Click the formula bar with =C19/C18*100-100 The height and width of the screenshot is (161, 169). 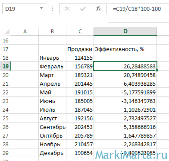pos(138,13)
